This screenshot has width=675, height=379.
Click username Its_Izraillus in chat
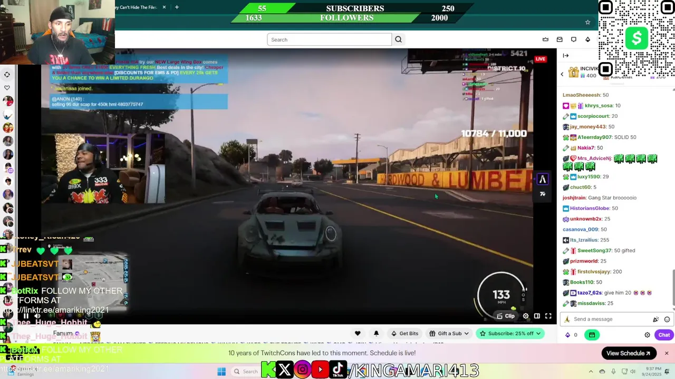pyautogui.click(x=583, y=240)
